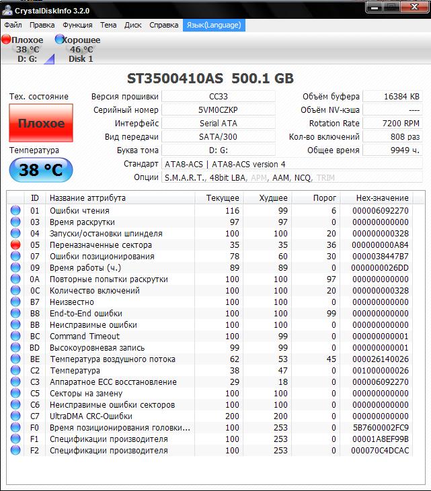Click hex value 0000038447B7 in row 07
The image size is (431, 491).
tap(380, 256)
